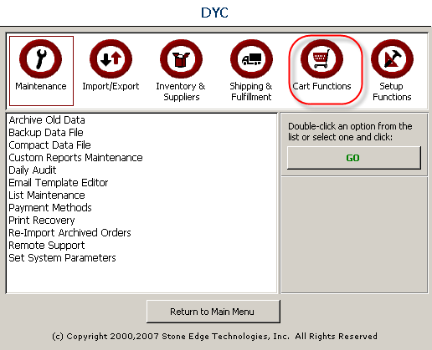Open the Cart Functions shopping cart icon
The height and width of the screenshot is (350, 432).
point(321,59)
